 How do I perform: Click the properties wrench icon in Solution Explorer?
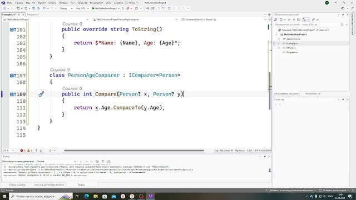tap(313, 20)
